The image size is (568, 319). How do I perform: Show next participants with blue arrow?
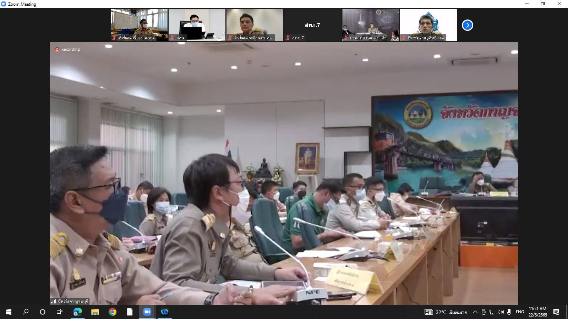[x=467, y=25]
